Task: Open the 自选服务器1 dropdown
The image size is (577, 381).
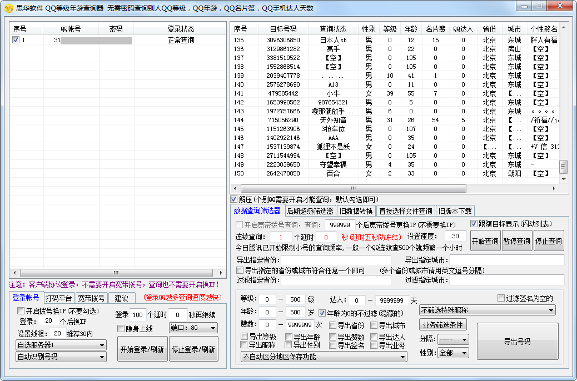Action: tap(61, 345)
